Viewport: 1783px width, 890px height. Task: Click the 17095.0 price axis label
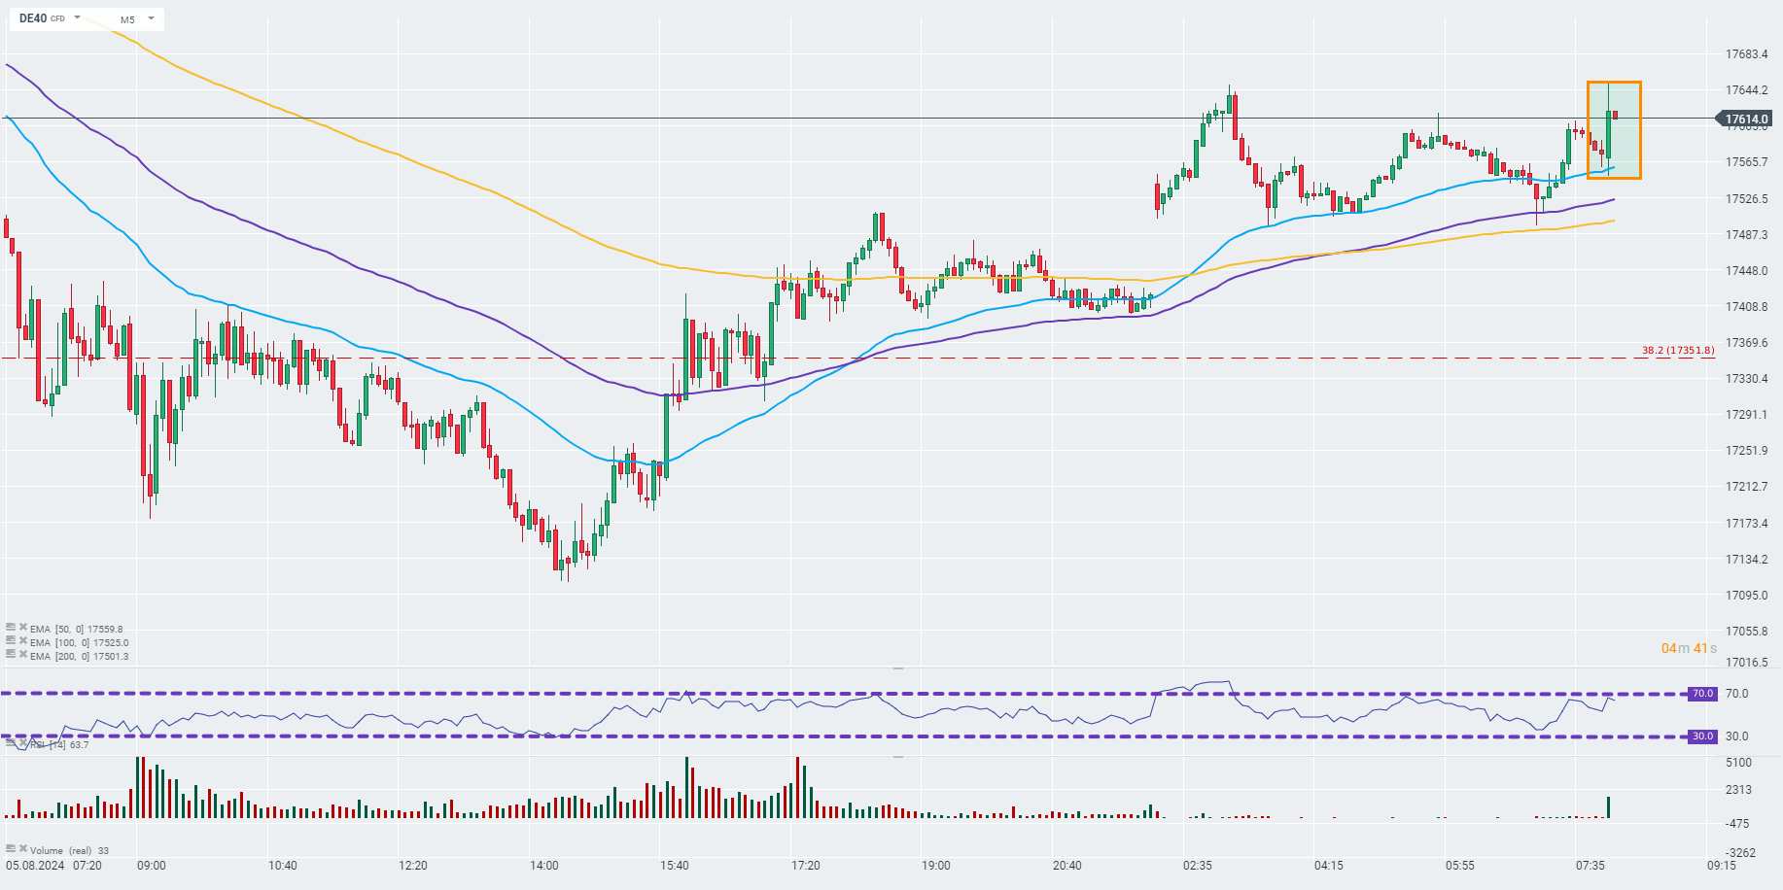coord(1747,596)
